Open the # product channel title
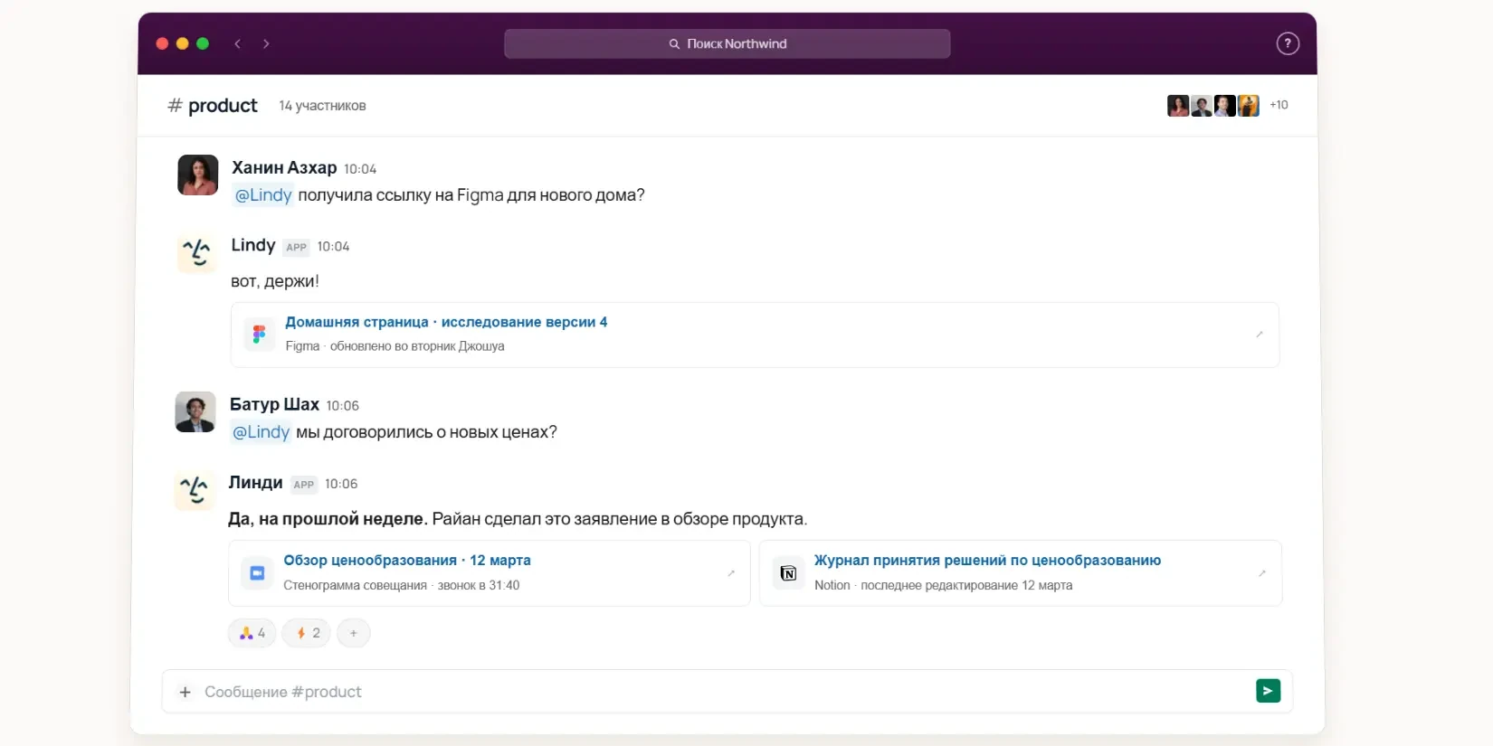1493x746 pixels. [213, 106]
